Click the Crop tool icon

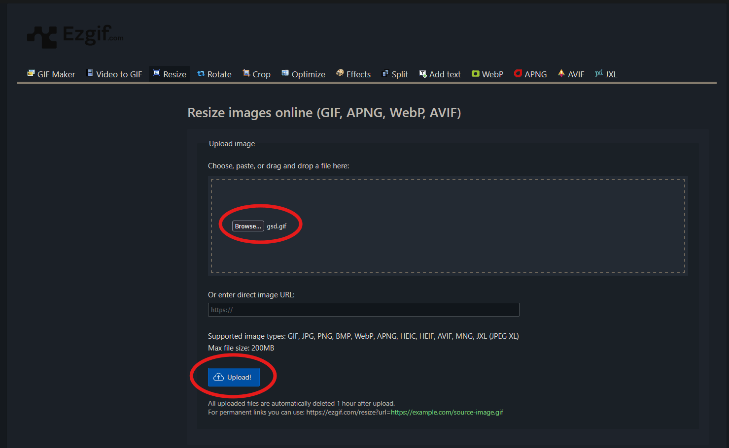(246, 73)
